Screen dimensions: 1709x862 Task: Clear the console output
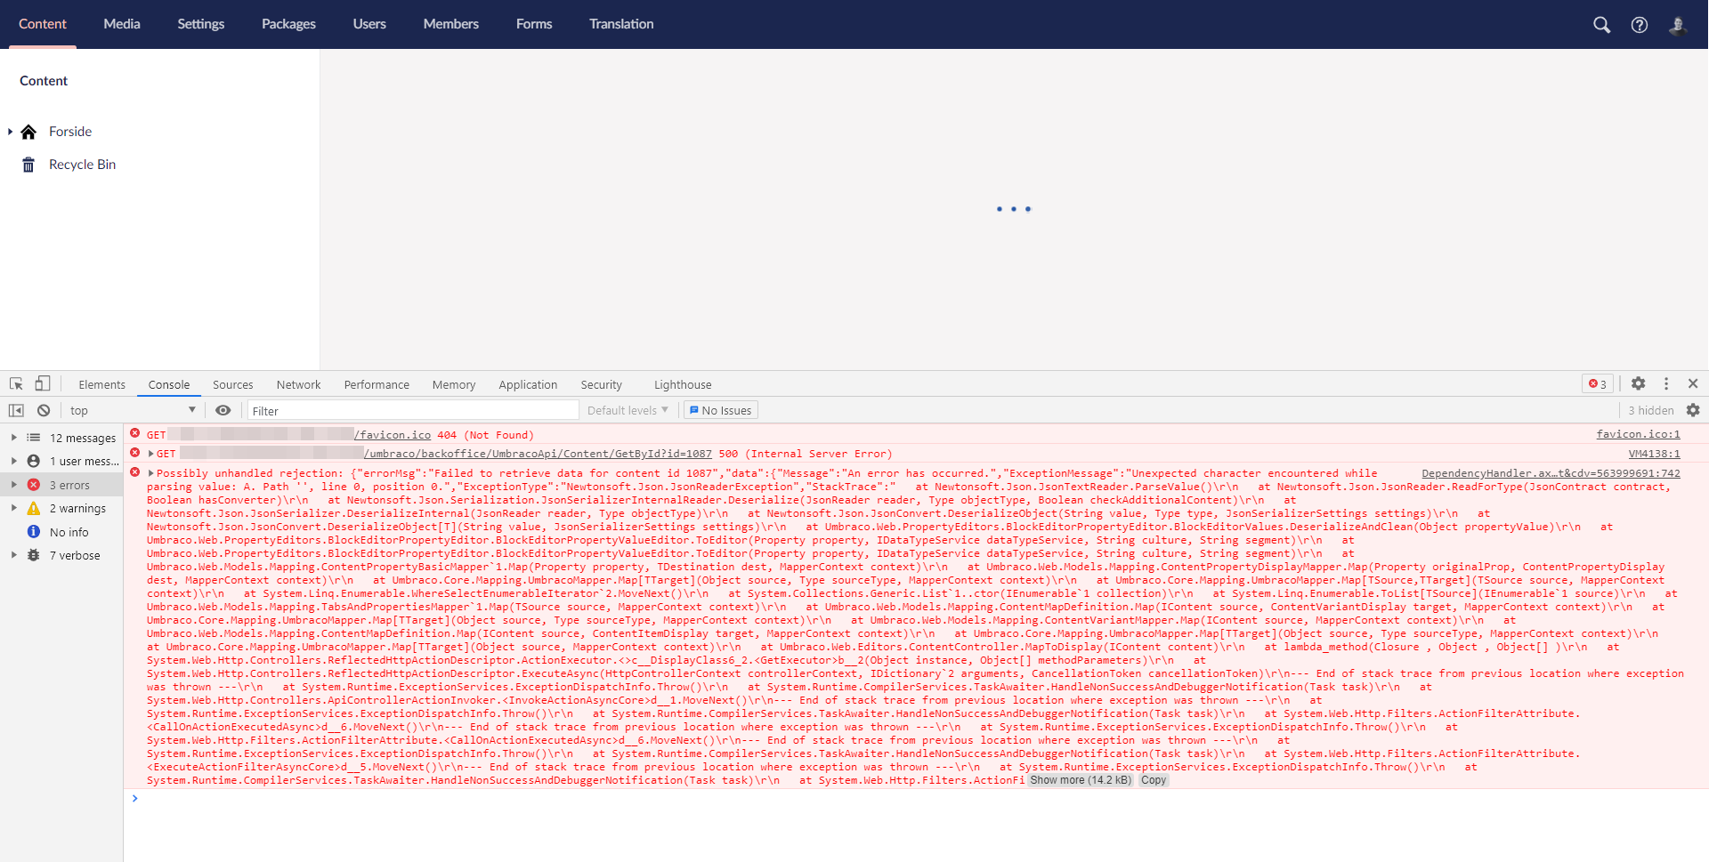click(x=44, y=410)
